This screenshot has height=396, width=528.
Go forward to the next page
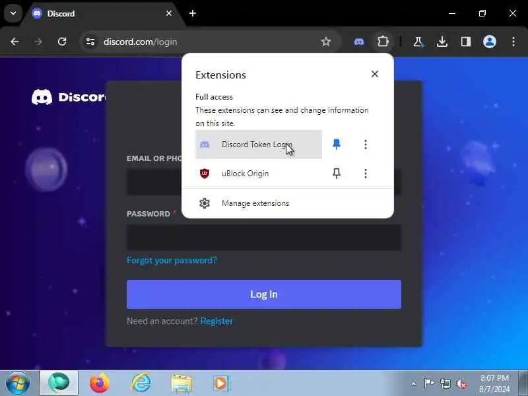(x=38, y=42)
